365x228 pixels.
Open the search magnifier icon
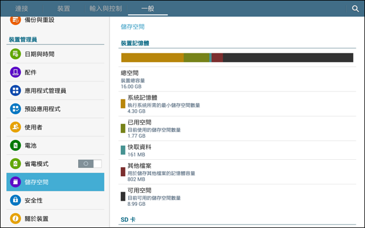[x=355, y=9]
